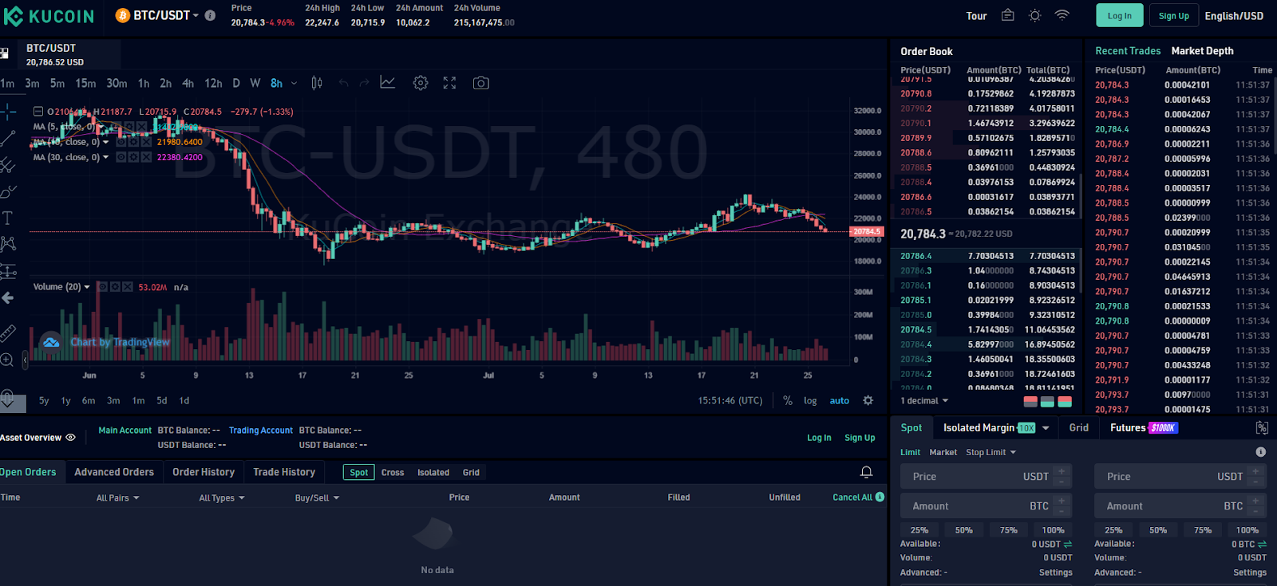Click the BTC transfer arrows icon

(x=1262, y=545)
